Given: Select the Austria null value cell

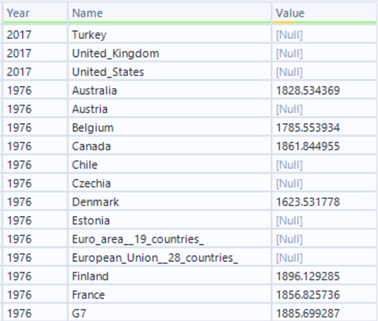Looking at the screenshot, I should coord(324,109).
